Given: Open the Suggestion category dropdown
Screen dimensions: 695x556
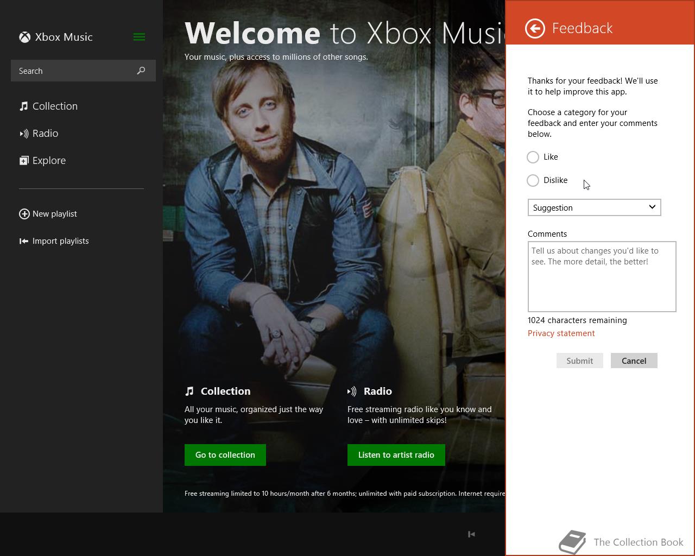Looking at the screenshot, I should pyautogui.click(x=594, y=207).
